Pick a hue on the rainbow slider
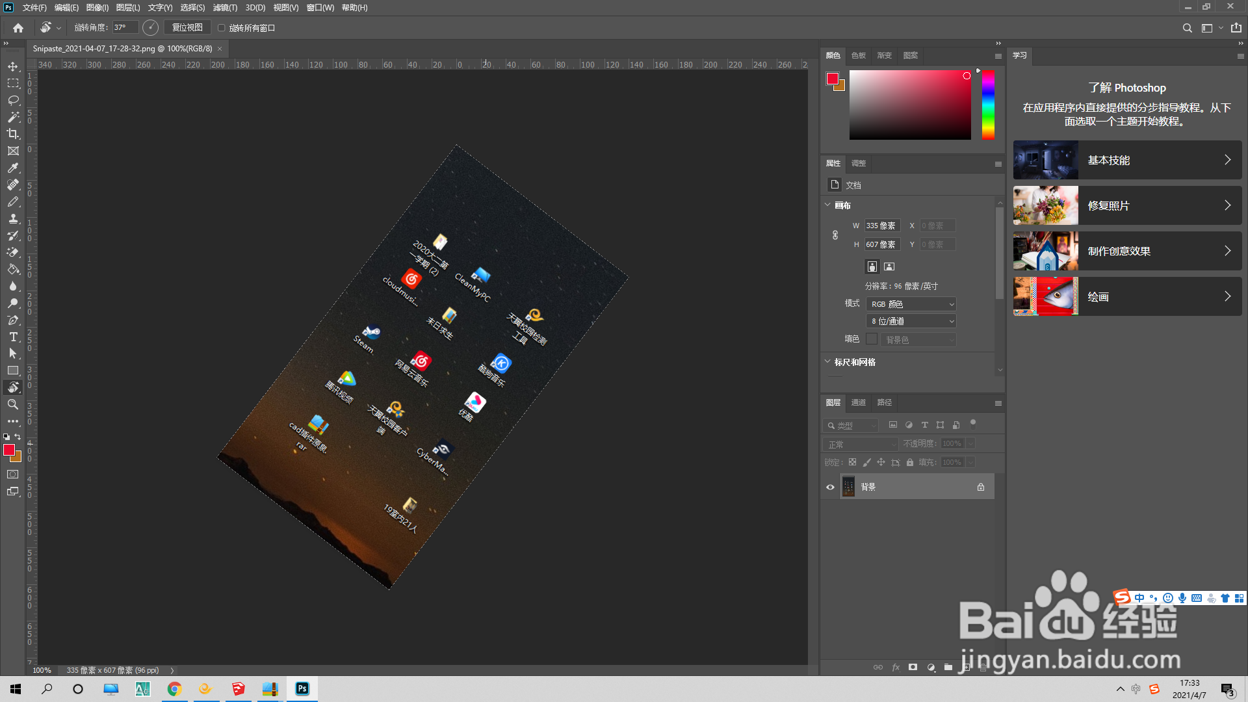Screen dimensions: 1248x702 point(988,105)
